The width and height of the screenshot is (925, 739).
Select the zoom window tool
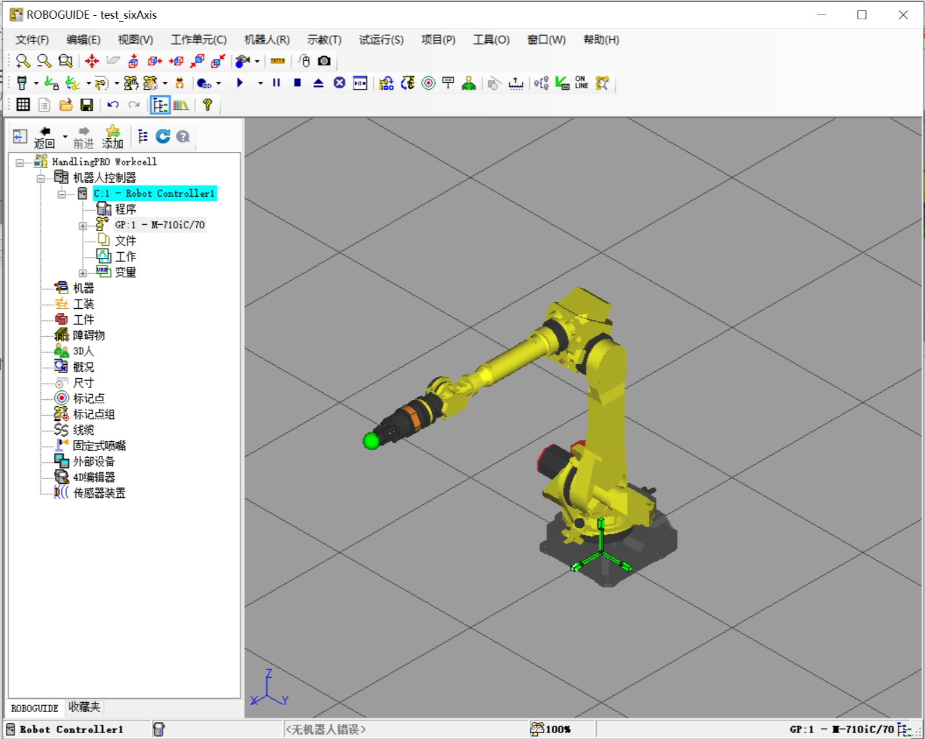coord(65,61)
